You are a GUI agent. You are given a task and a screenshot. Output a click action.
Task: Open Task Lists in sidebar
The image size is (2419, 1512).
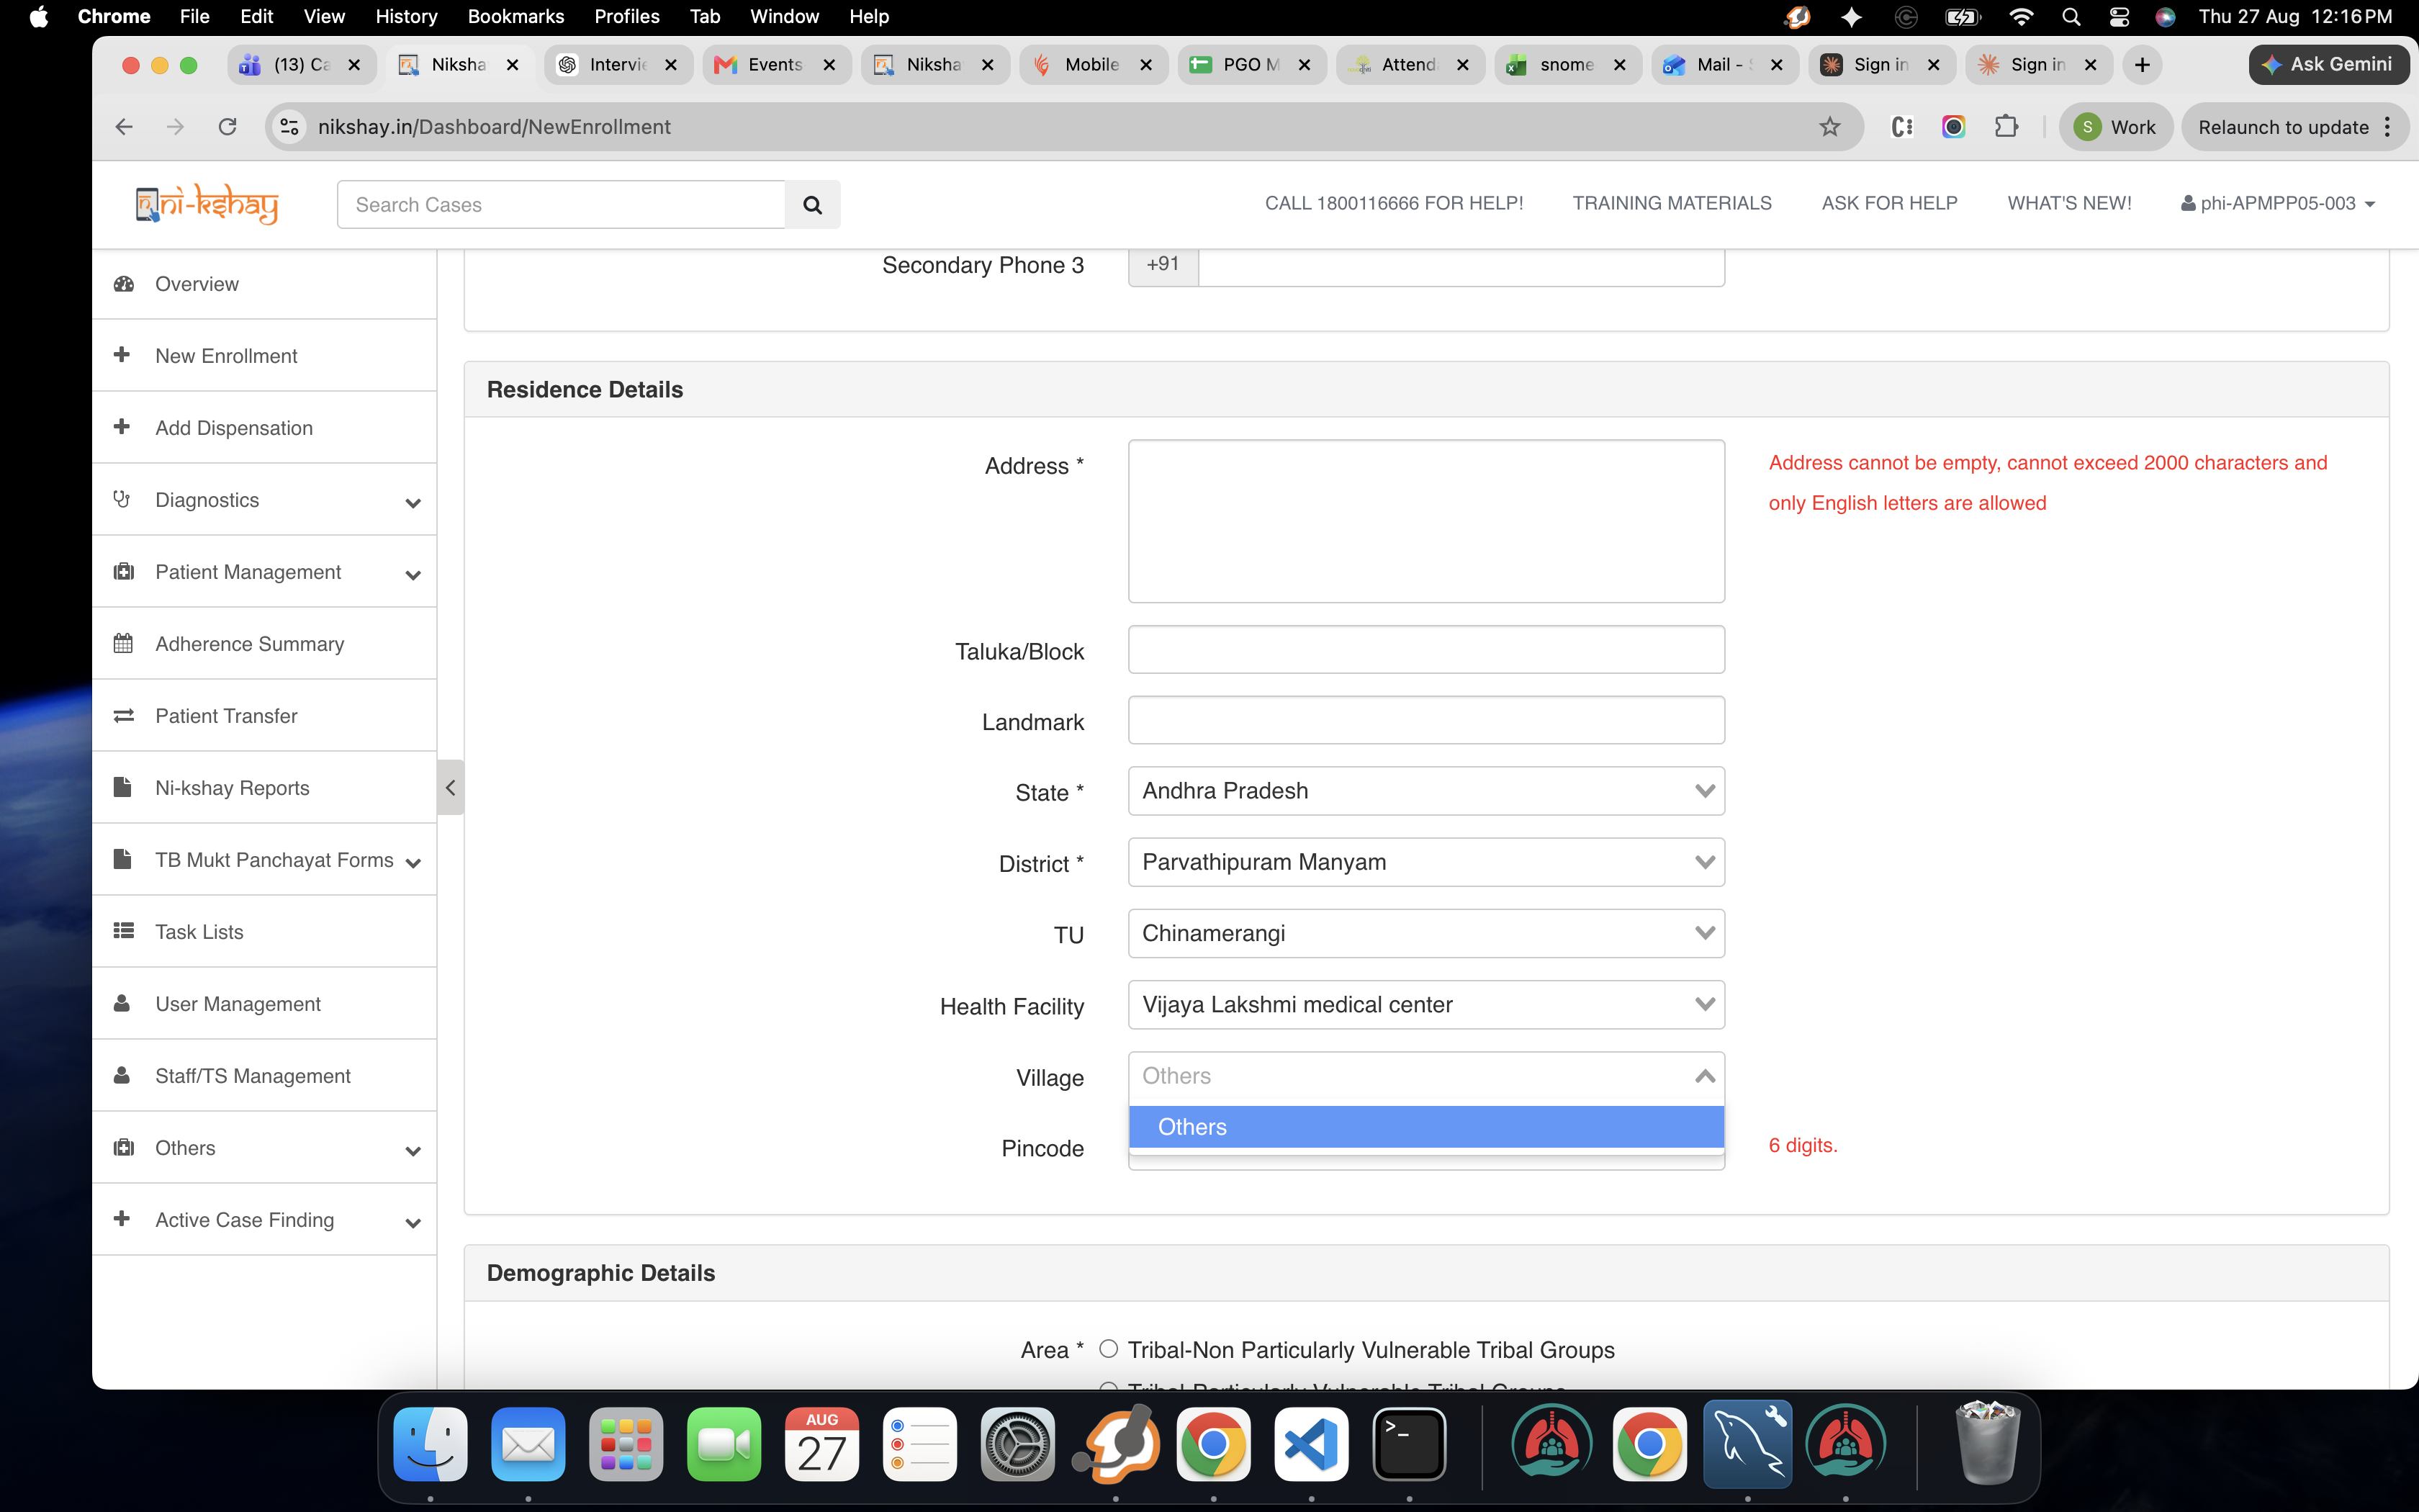click(265, 932)
